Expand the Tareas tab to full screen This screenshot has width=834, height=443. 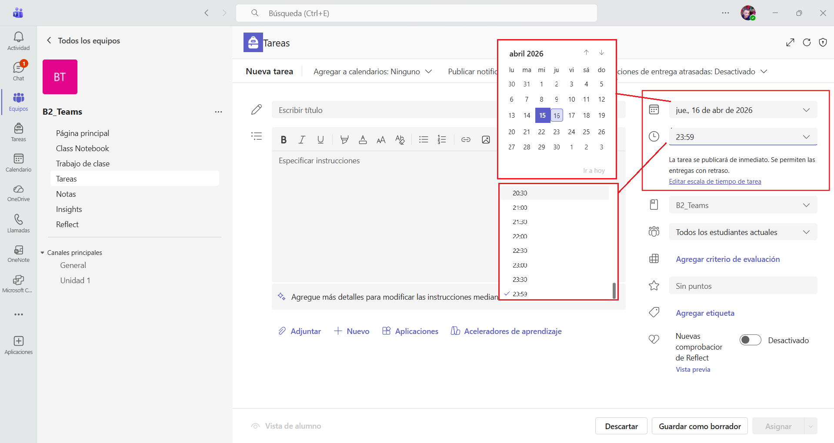791,42
